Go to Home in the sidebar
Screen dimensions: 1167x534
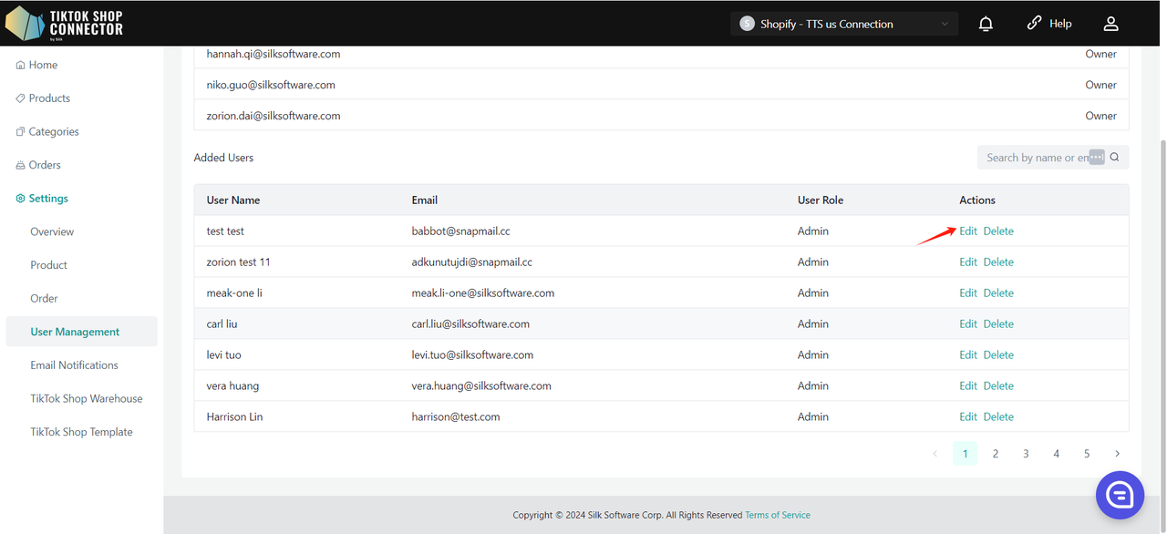43,65
